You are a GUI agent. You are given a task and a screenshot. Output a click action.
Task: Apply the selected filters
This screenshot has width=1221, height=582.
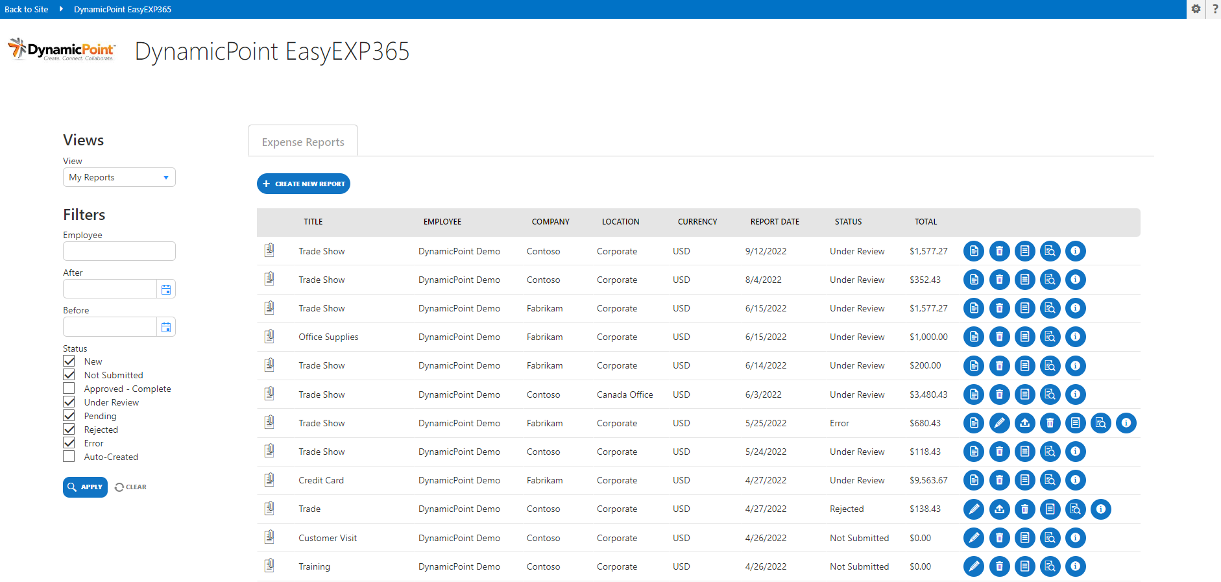pyautogui.click(x=85, y=487)
